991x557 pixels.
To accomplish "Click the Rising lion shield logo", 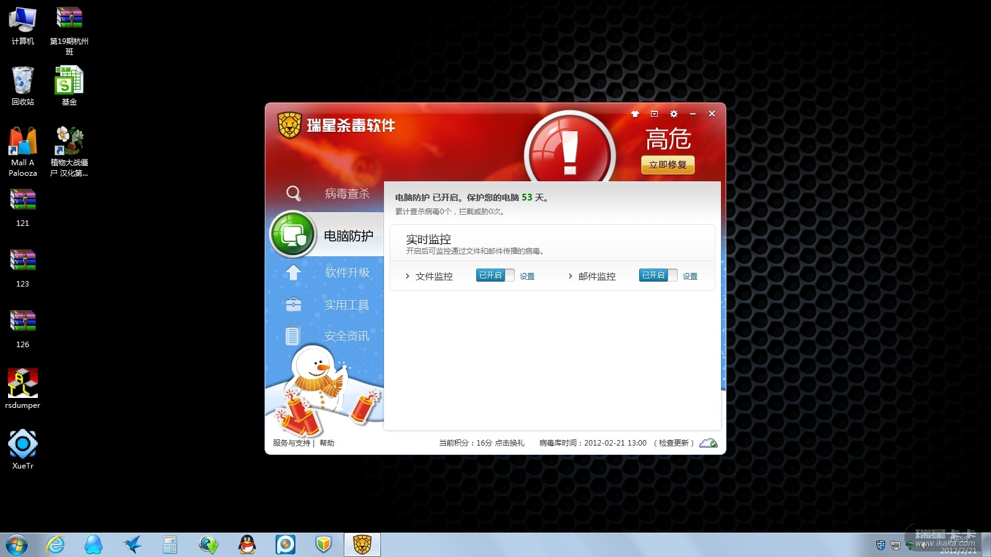I will point(289,125).
